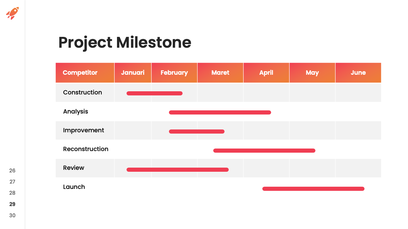
Task: Select the February column header
Action: [x=174, y=73]
